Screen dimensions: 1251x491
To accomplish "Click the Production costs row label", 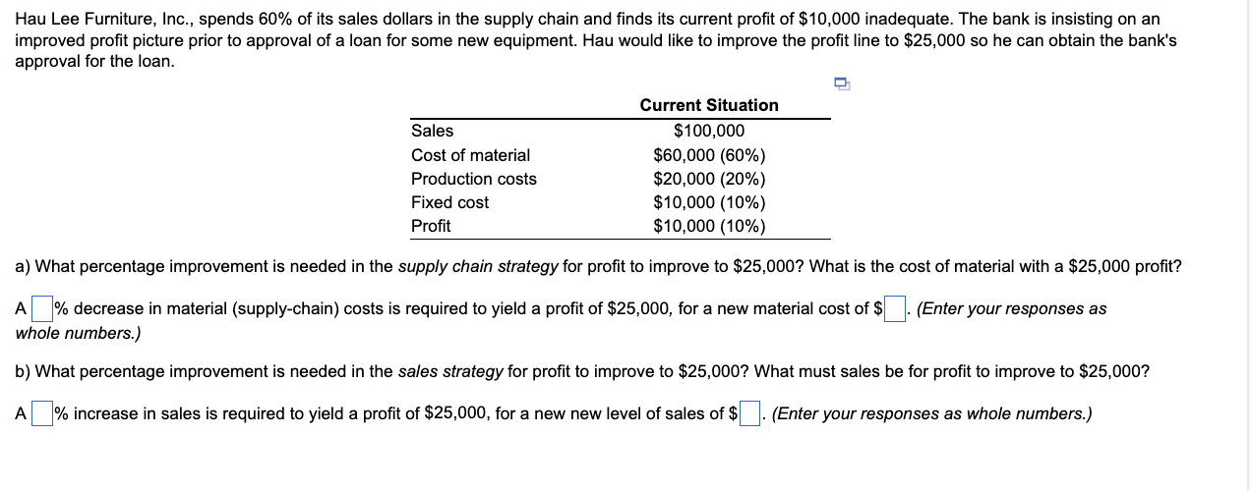I will click(474, 179).
